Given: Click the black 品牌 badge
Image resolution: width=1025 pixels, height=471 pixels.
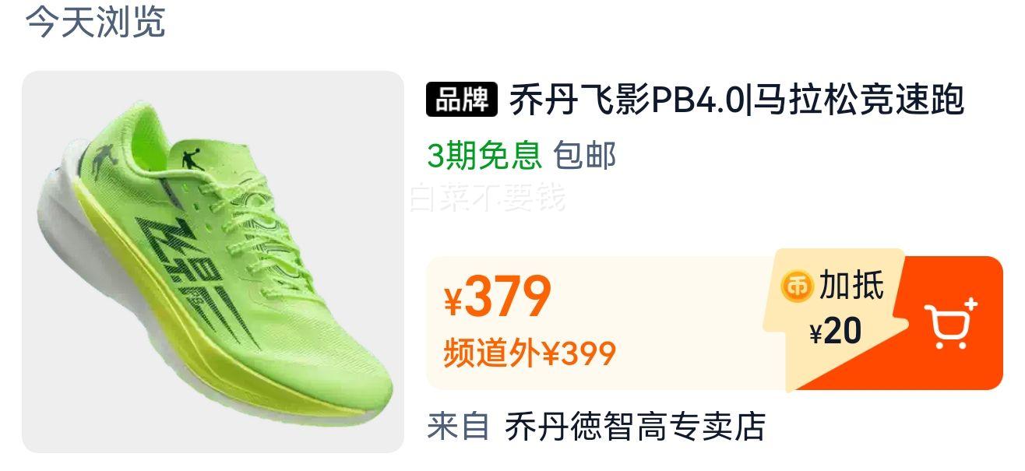Looking at the screenshot, I should (x=461, y=100).
